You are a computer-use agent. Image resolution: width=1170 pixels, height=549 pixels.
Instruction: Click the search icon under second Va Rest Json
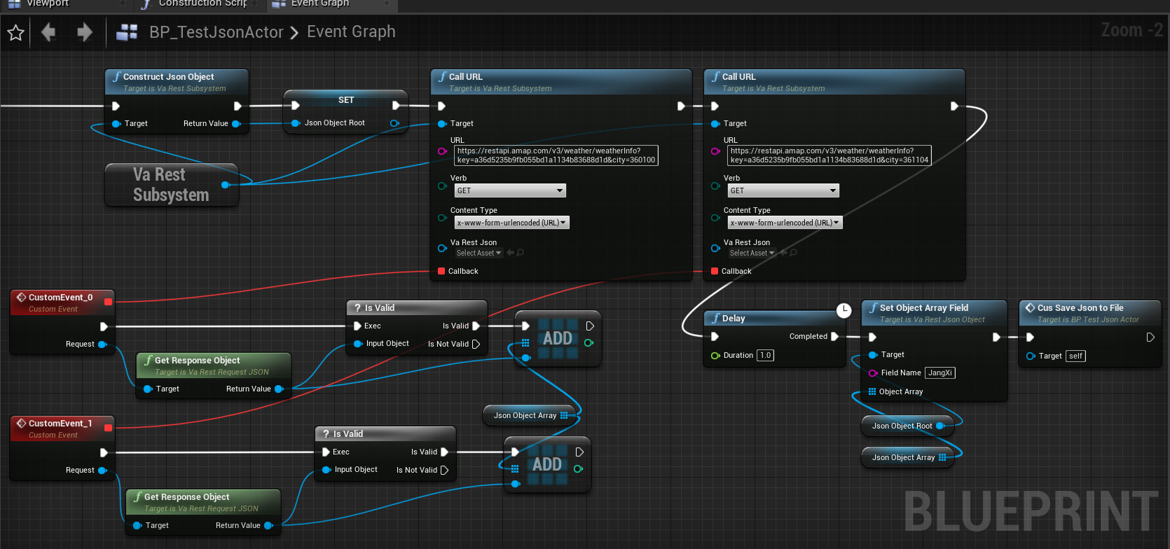(x=793, y=253)
